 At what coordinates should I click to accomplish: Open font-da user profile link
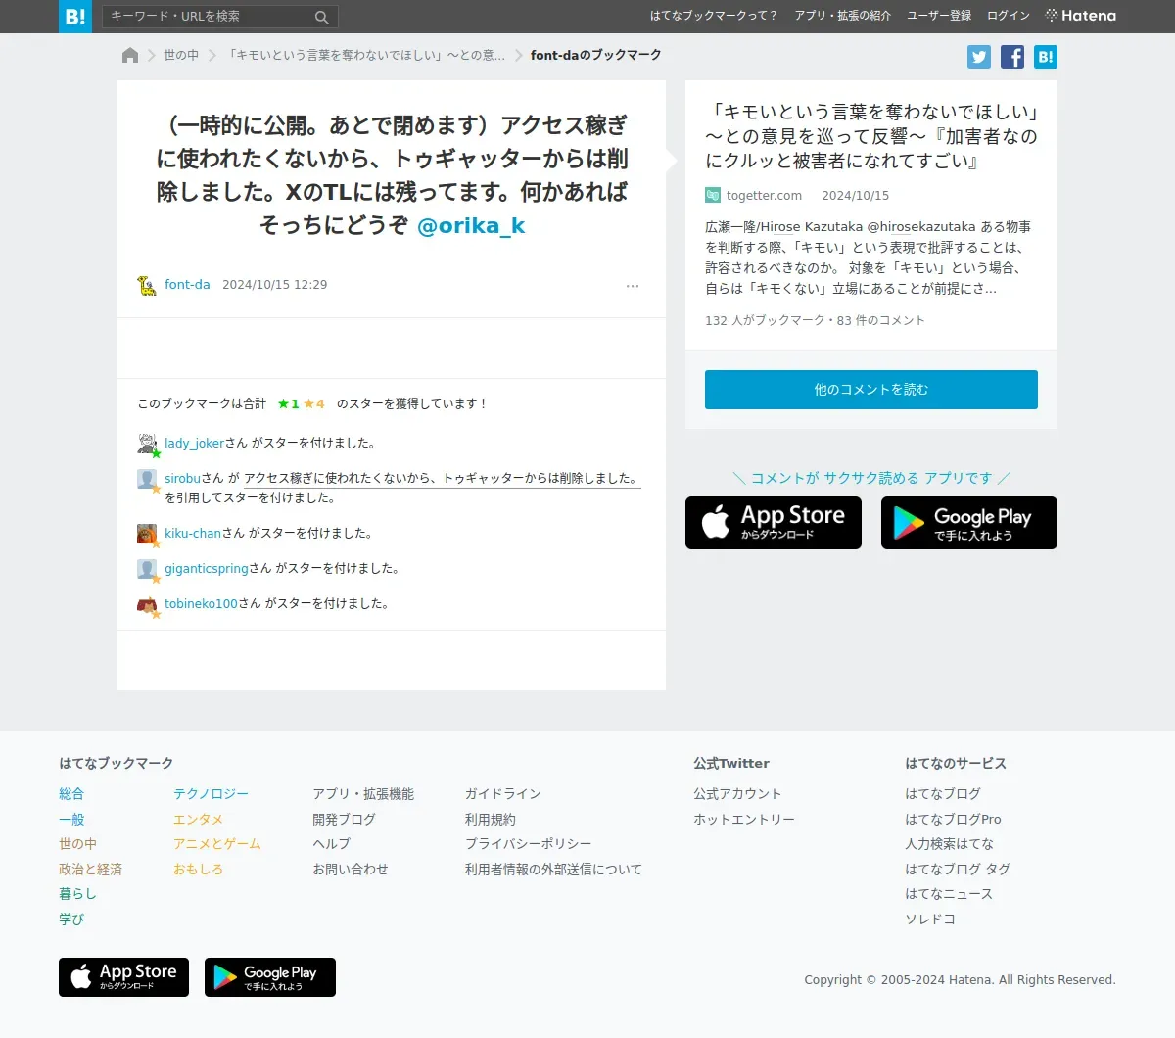(x=187, y=285)
